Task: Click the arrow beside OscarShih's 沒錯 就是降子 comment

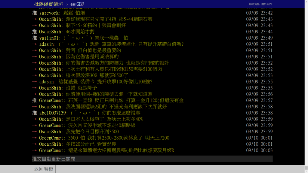Action: [34, 88]
